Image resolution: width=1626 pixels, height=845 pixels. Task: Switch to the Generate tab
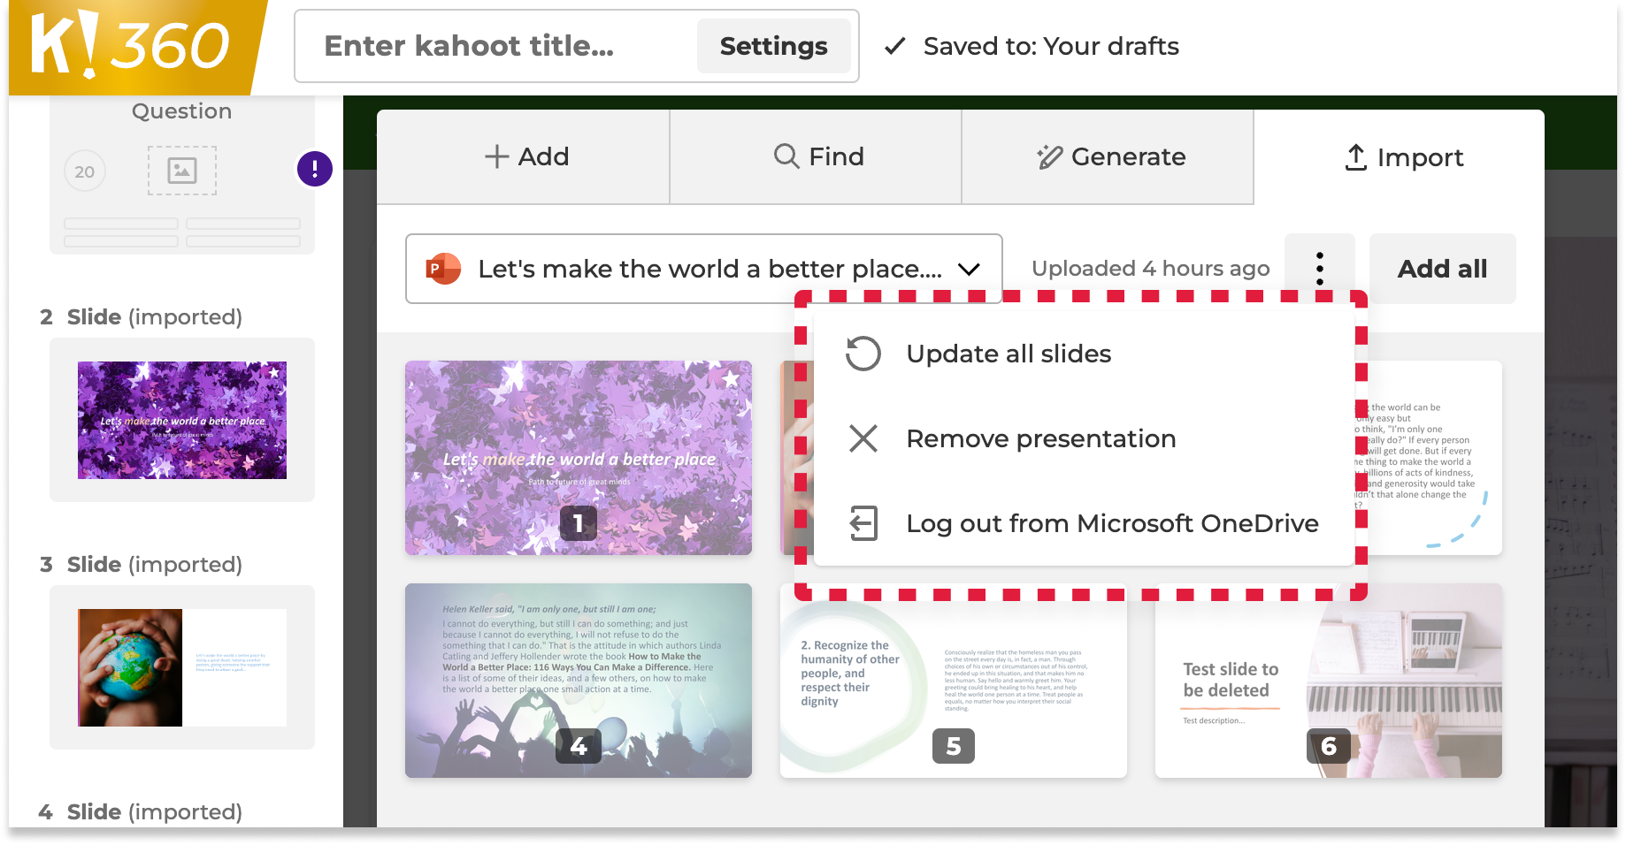[1108, 156]
